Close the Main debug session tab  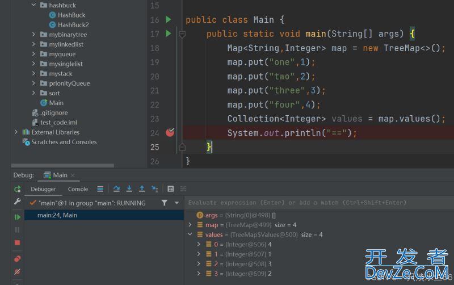(73, 175)
